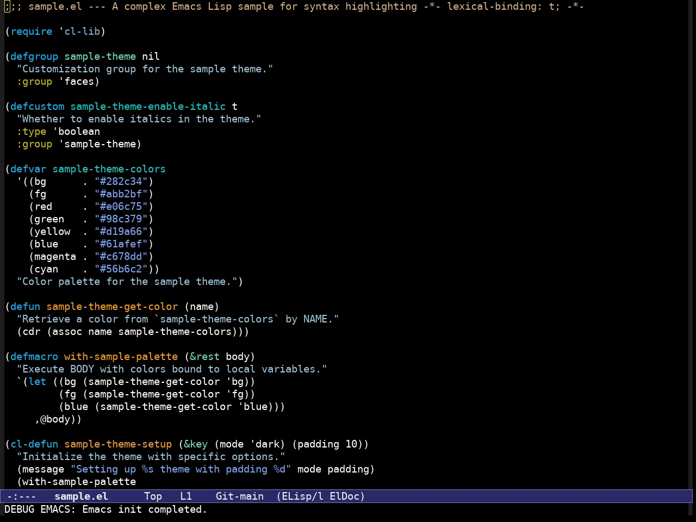Click the sample.el buffer name in mode line
The image size is (696, 522).
point(82,496)
